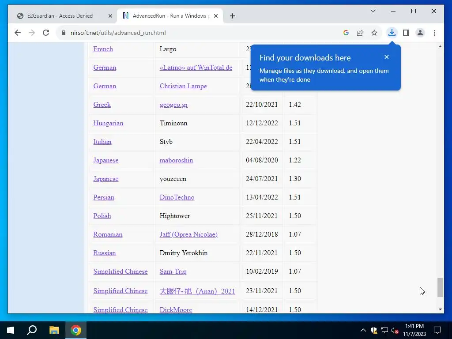This screenshot has height=339, width=452.
Task: Open File Explorer from the taskbar
Action: (54, 330)
